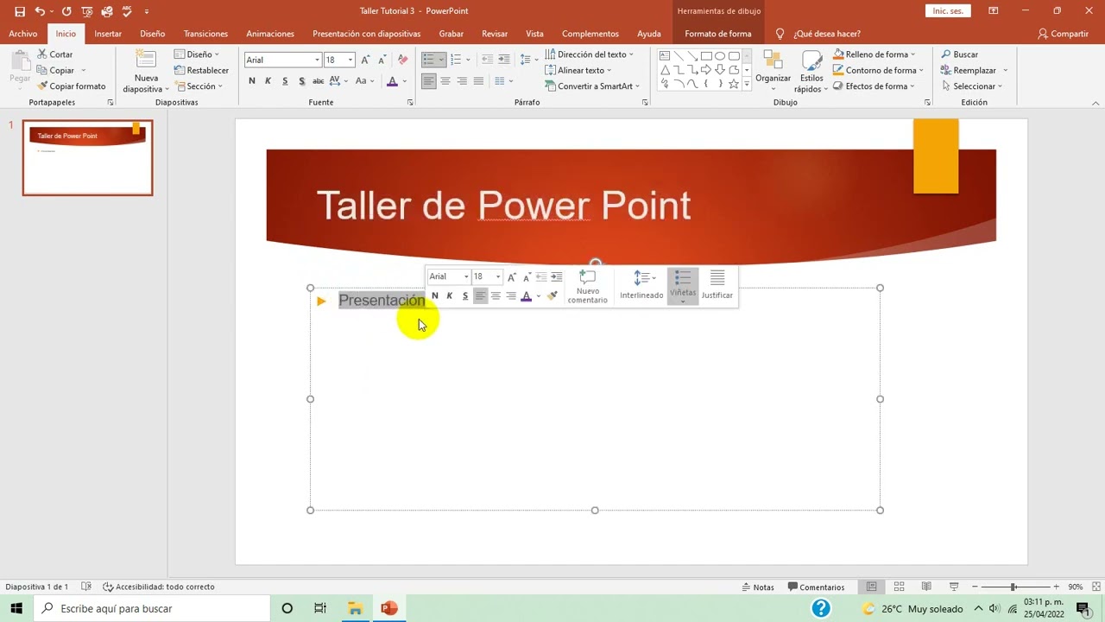
Task: Open the Formato de forma tab
Action: point(717,34)
